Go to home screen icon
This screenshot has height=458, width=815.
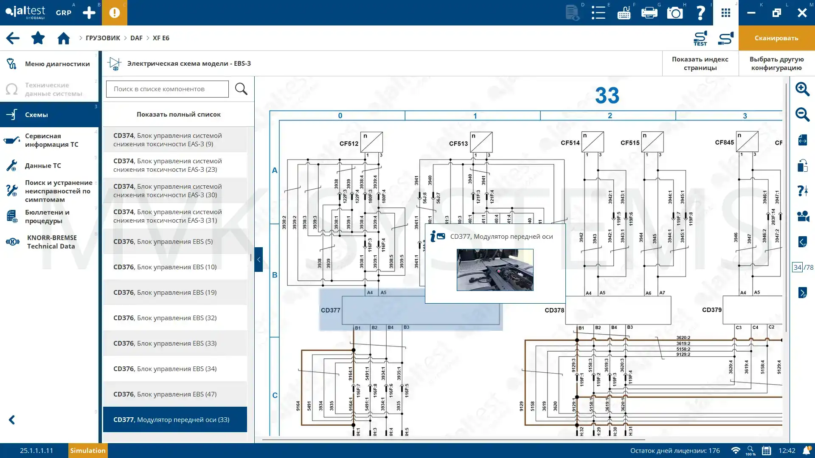[64, 38]
